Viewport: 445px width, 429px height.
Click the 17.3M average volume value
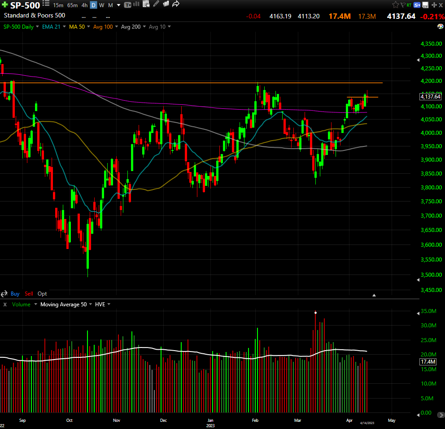click(x=367, y=17)
